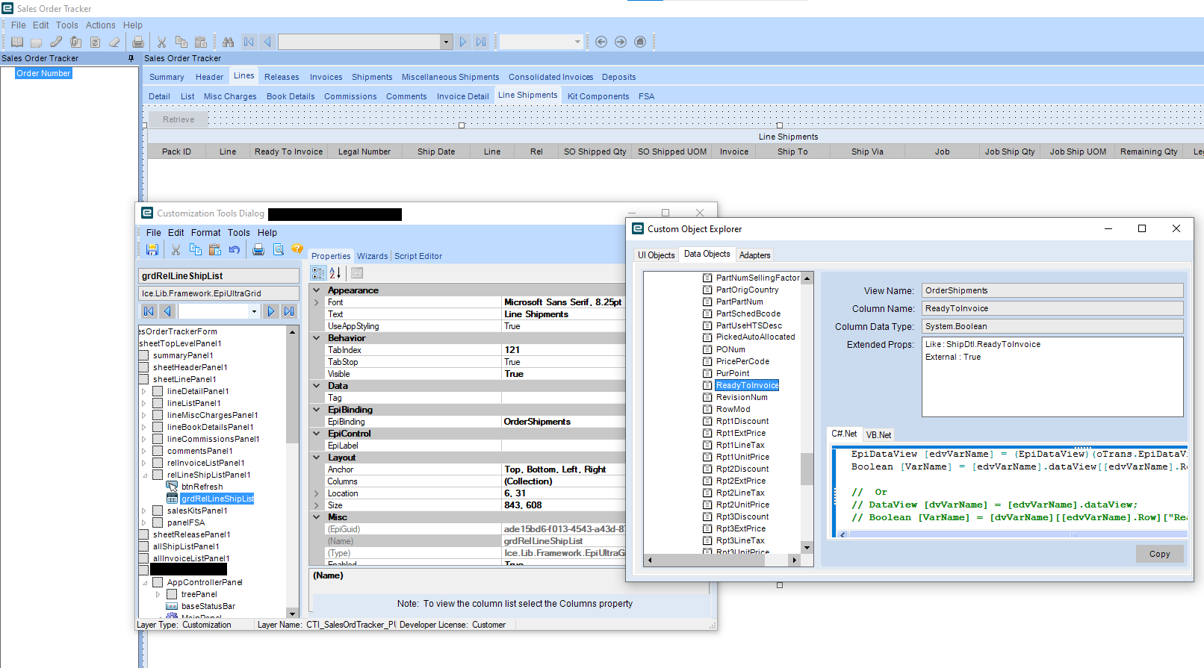This screenshot has height=668, width=1204.
Task: Click the Copy button in Object Explorer
Action: point(1159,554)
